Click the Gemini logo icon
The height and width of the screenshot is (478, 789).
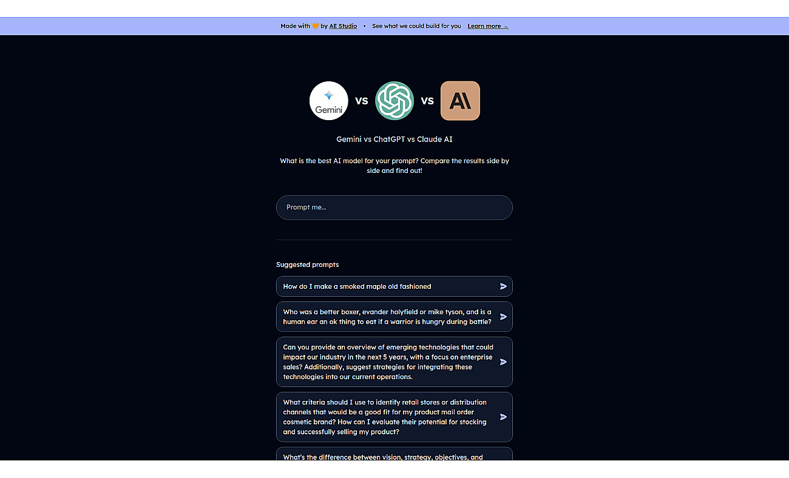[x=329, y=101]
